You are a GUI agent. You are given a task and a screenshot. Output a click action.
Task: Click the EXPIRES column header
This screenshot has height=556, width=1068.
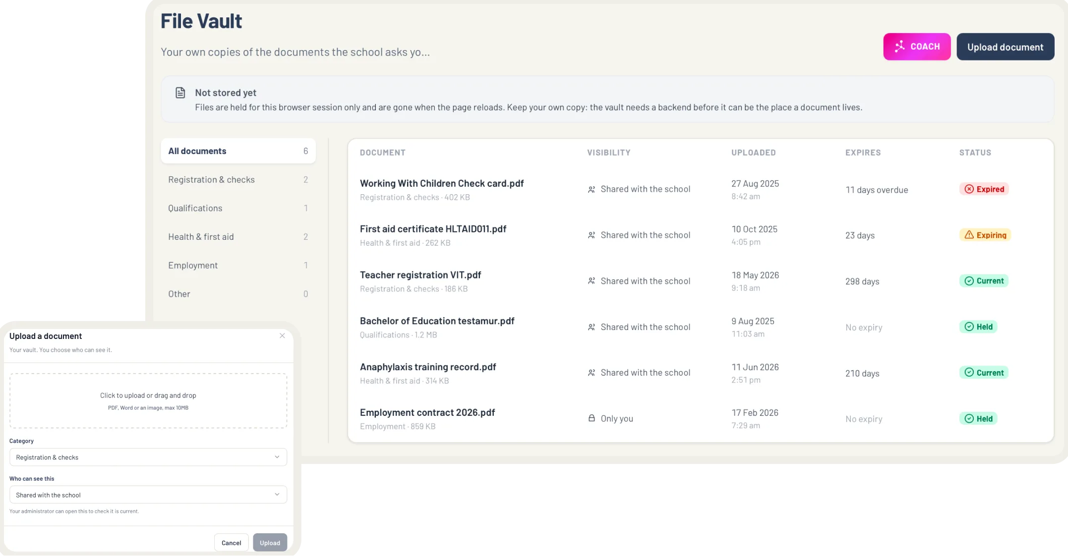tap(863, 153)
